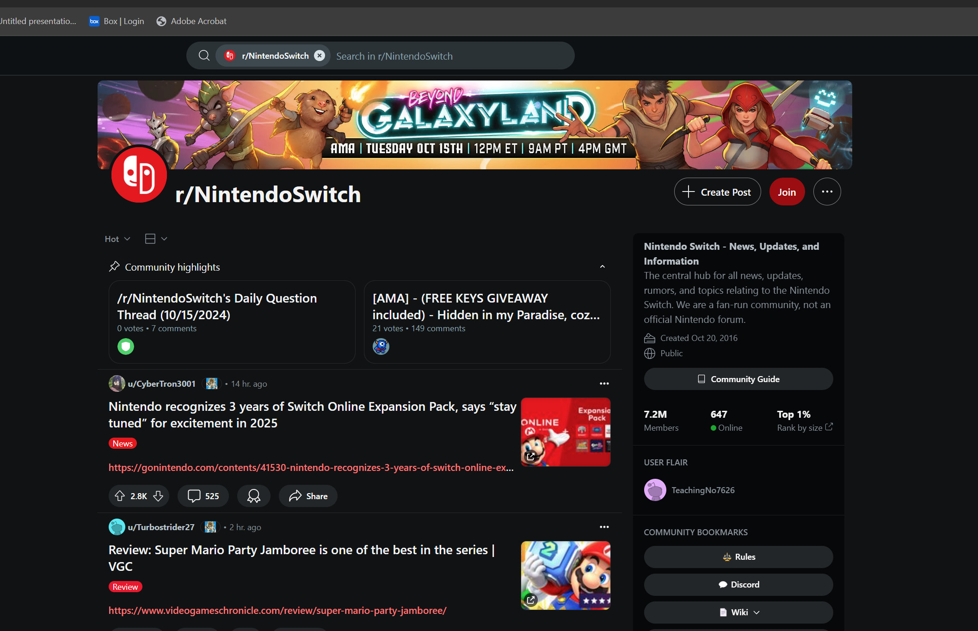The height and width of the screenshot is (631, 978).
Task: Open the Untitled presentation bookmark
Action: click(38, 21)
